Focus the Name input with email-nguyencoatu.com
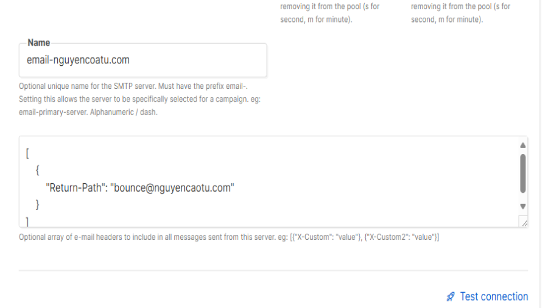The width and height of the screenshot is (548, 308). pyautogui.click(x=143, y=60)
